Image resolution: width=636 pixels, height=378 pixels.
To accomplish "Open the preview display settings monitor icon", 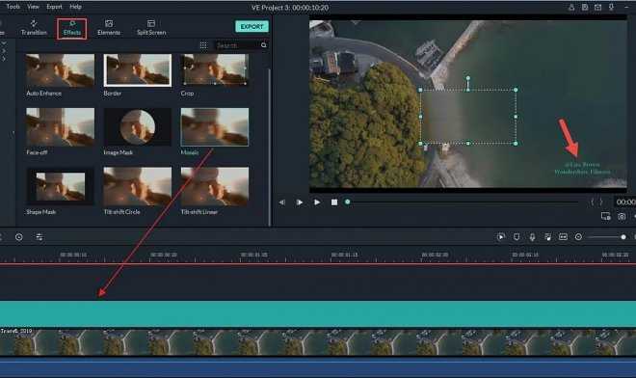I will (605, 216).
